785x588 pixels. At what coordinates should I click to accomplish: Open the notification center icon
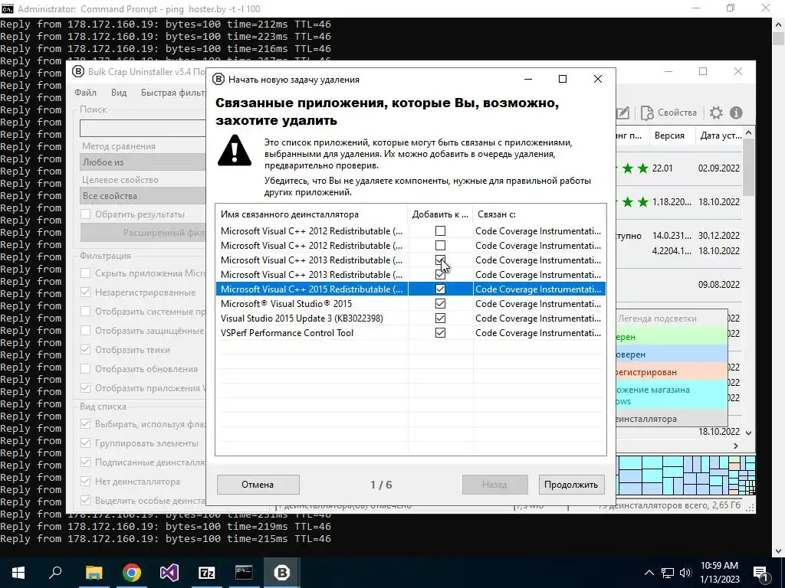click(760, 573)
